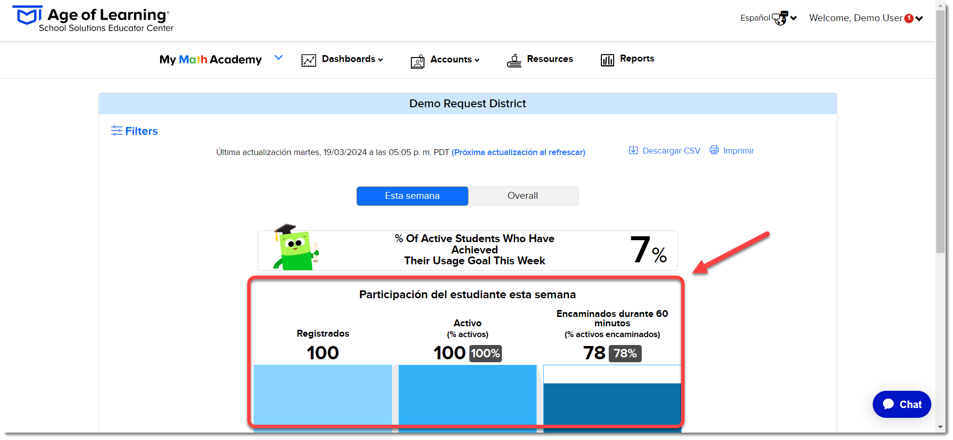Click Próxima actualización al refrescar link
Viewport: 953px width, 440px height.
tap(518, 153)
